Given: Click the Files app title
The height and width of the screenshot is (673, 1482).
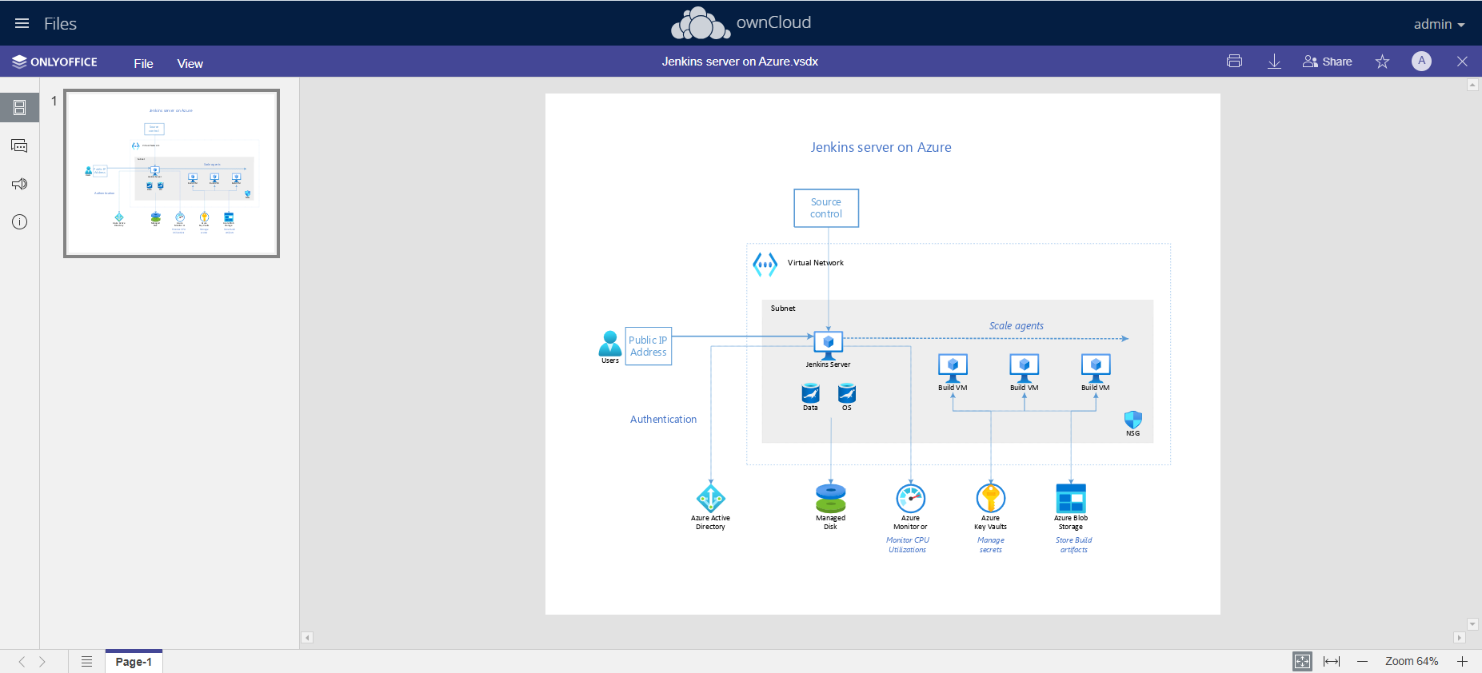Looking at the screenshot, I should (x=60, y=24).
